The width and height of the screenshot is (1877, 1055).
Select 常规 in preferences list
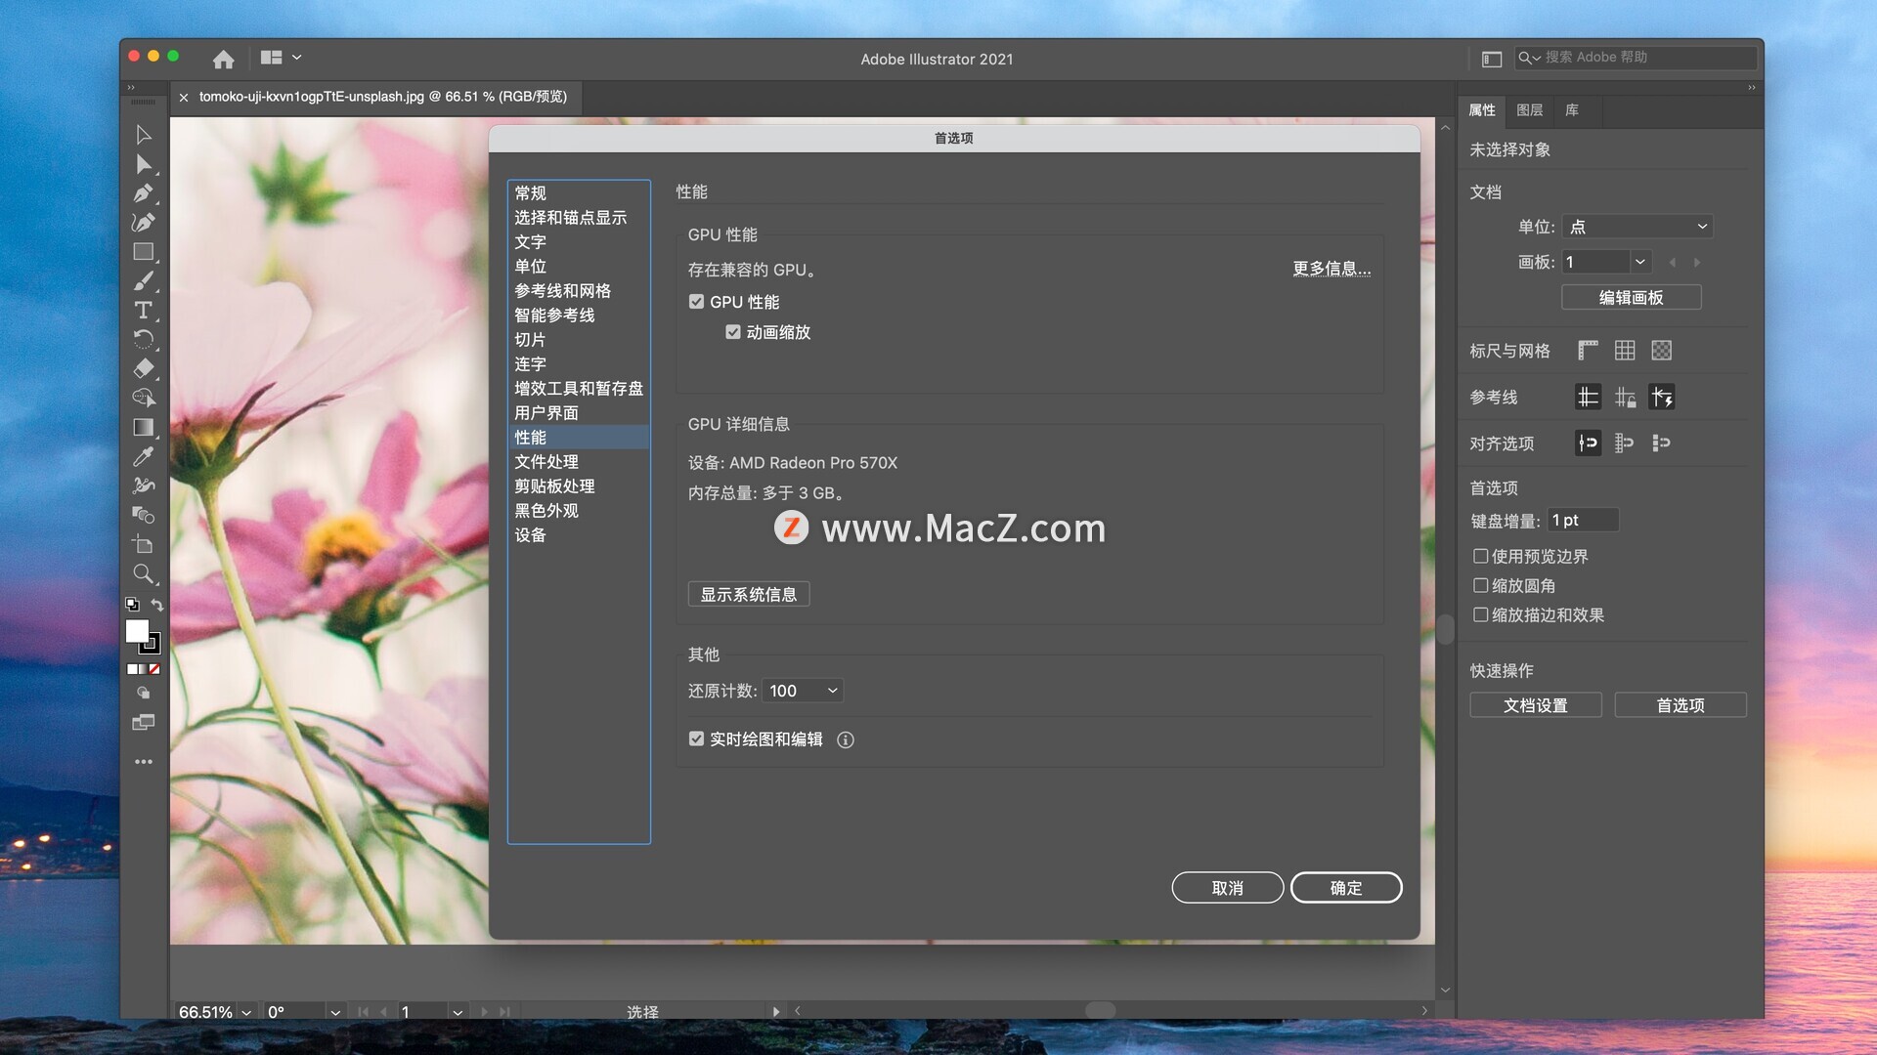(579, 193)
